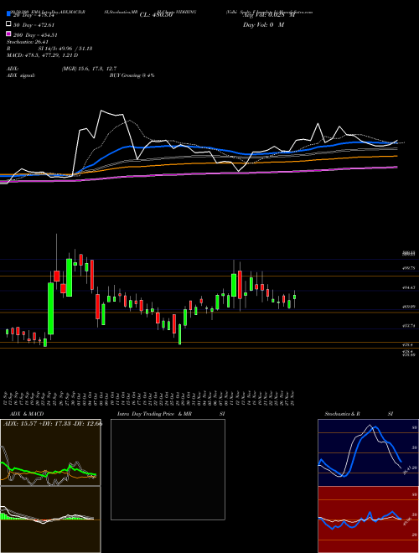Viewport: 419px width, 553px height.
Task: Click the white peak of the EMA chart line
Action: 101,111
